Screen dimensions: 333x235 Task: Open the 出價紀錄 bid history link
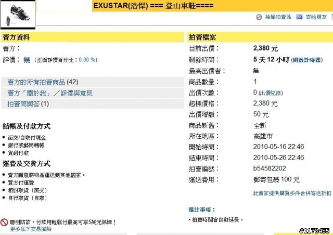[271, 93]
